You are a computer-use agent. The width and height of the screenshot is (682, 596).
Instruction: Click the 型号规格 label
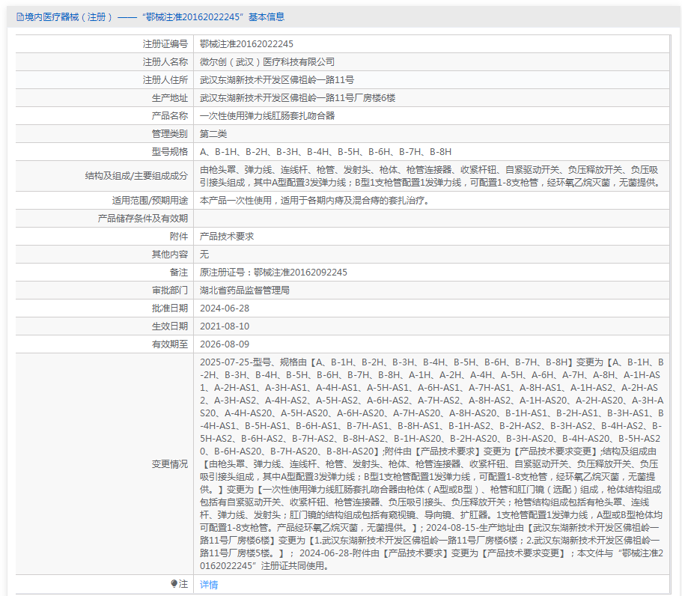coord(170,152)
